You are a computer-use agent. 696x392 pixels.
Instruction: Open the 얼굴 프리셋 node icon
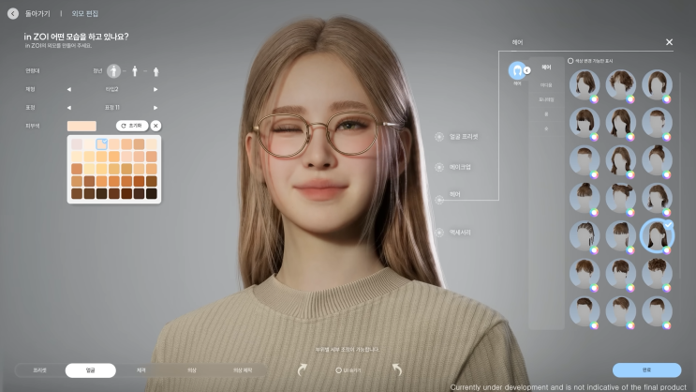[x=439, y=137]
